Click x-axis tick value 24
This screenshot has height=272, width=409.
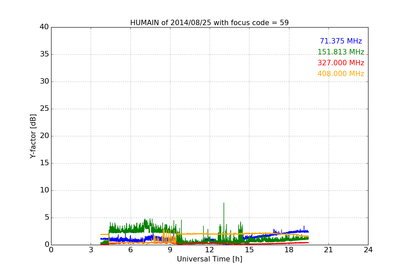(368, 250)
